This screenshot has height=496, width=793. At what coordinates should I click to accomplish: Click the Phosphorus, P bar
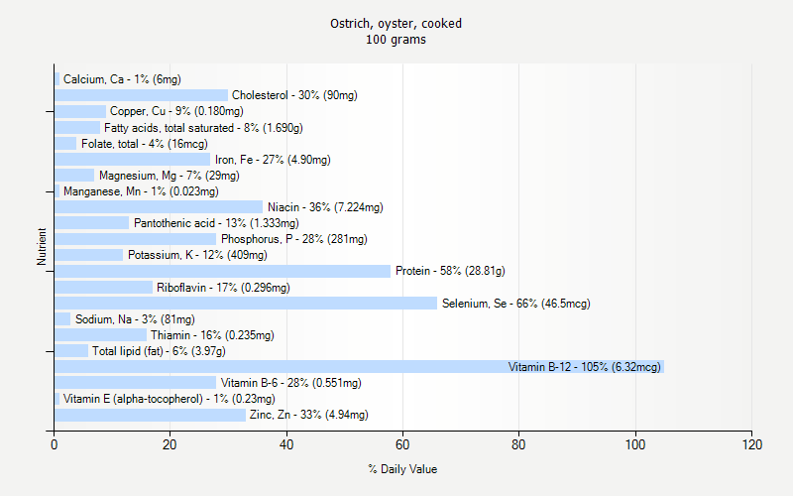point(135,239)
